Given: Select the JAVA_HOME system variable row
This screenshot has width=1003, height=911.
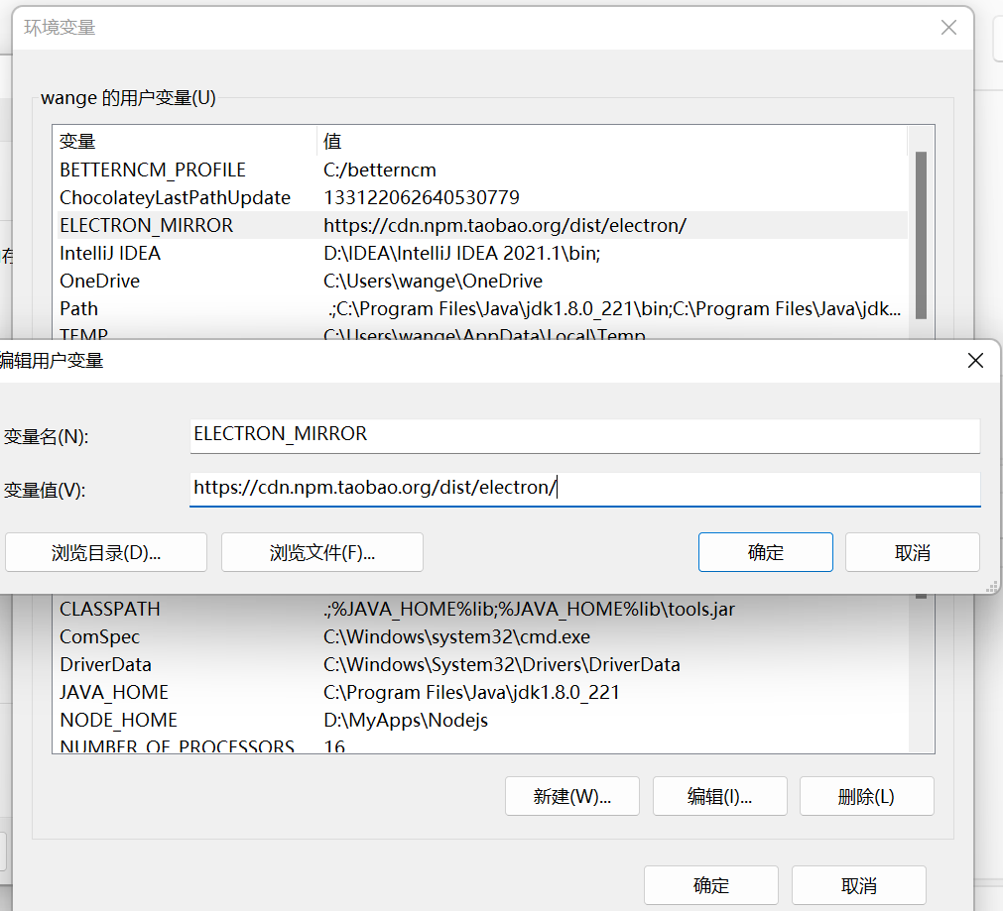Looking at the screenshot, I should 114,693.
